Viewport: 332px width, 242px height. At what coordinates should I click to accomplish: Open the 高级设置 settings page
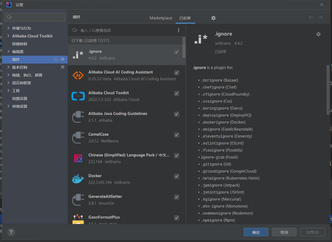pos(20,98)
